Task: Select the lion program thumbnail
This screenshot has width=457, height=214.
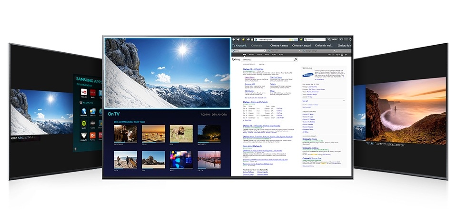Action: point(181,134)
